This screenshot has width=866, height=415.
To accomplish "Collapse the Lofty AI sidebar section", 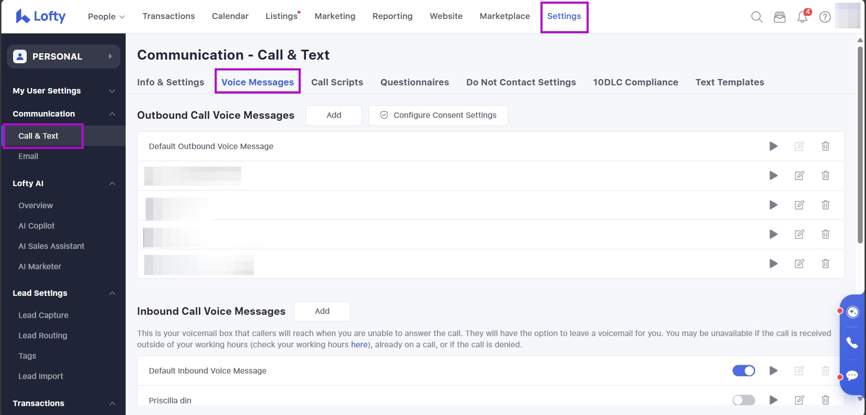I will [112, 184].
